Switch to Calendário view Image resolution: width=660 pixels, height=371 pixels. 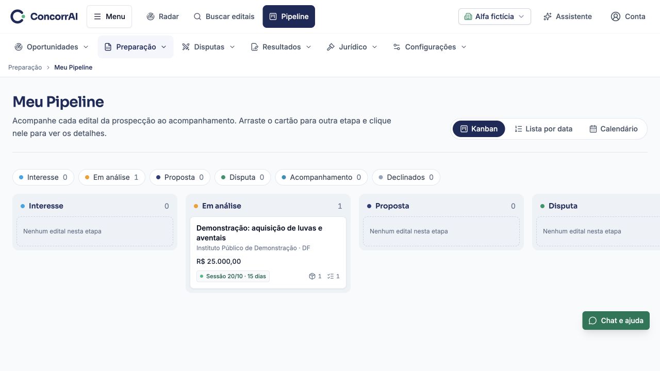click(614, 129)
